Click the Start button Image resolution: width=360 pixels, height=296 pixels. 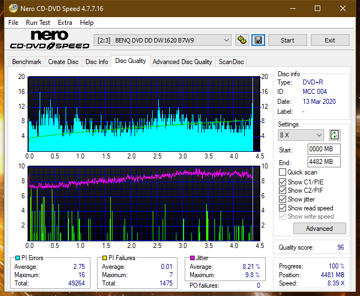[x=287, y=40]
